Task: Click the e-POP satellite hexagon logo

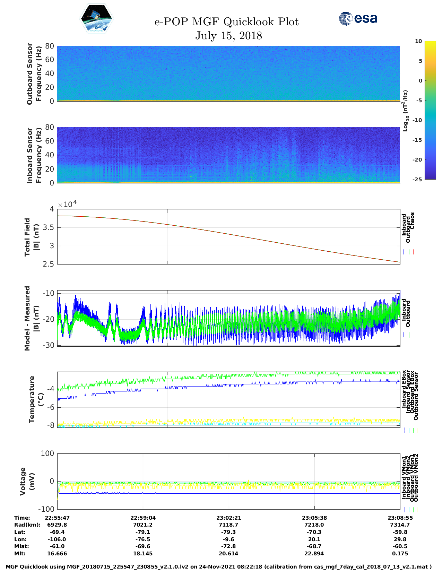Action: point(96,19)
